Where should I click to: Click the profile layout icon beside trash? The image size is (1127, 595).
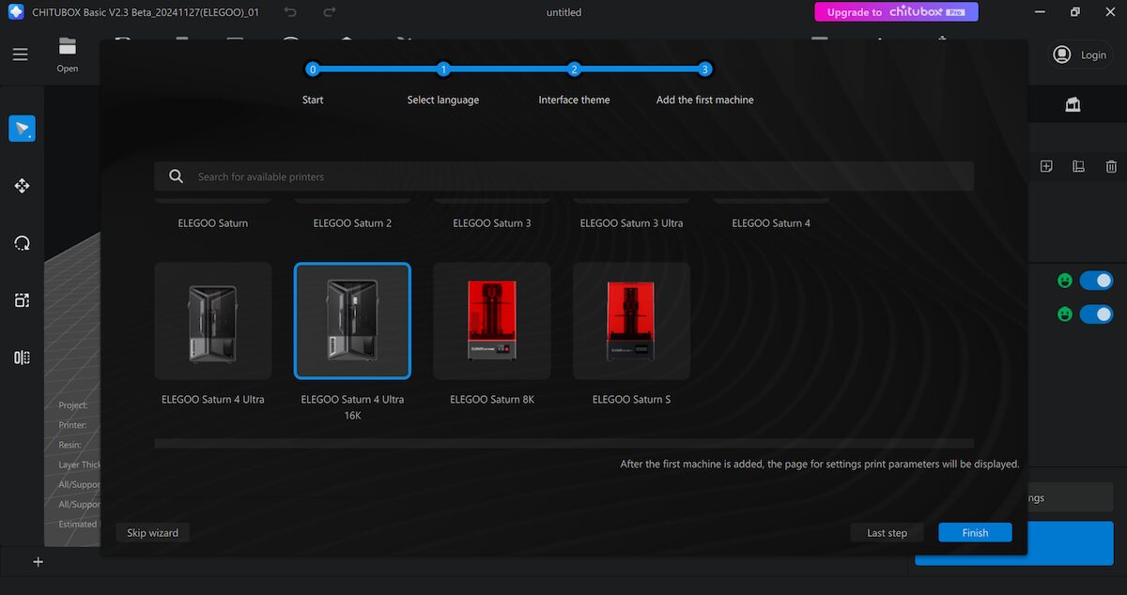pos(1079,166)
